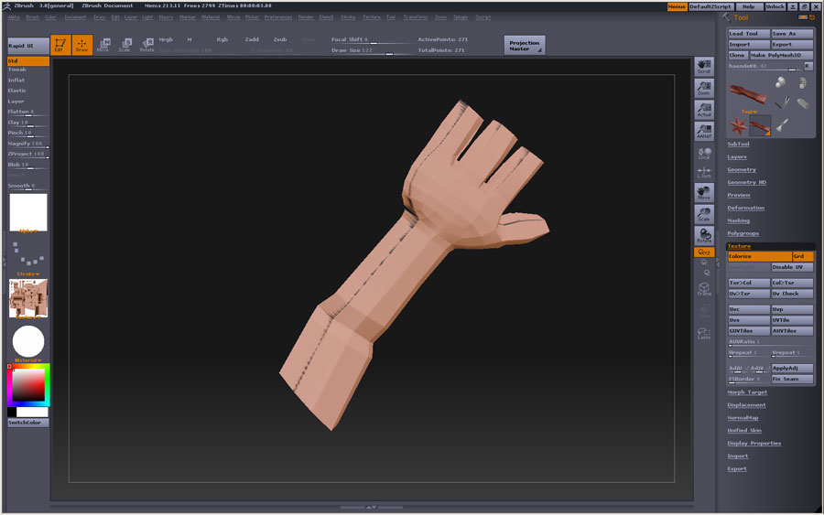Click the Frame view icon
This screenshot has height=515, width=824.
click(x=704, y=289)
